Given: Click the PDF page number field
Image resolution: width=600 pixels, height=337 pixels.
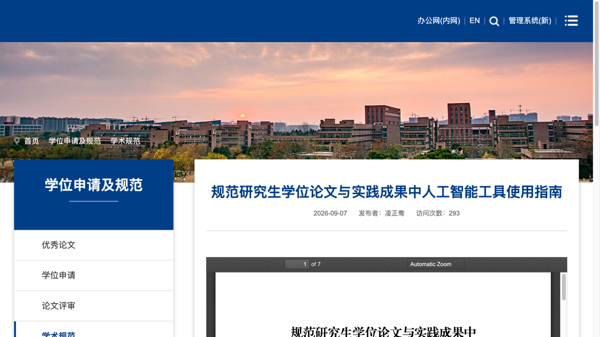Looking at the screenshot, I should point(297,264).
